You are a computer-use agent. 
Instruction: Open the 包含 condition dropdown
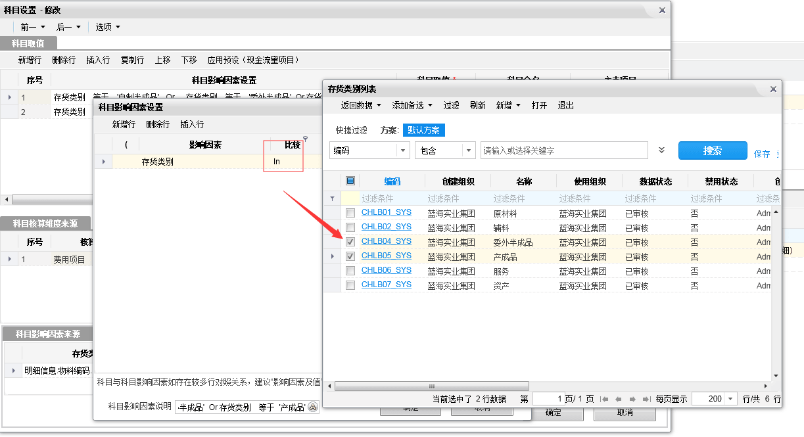[468, 150]
